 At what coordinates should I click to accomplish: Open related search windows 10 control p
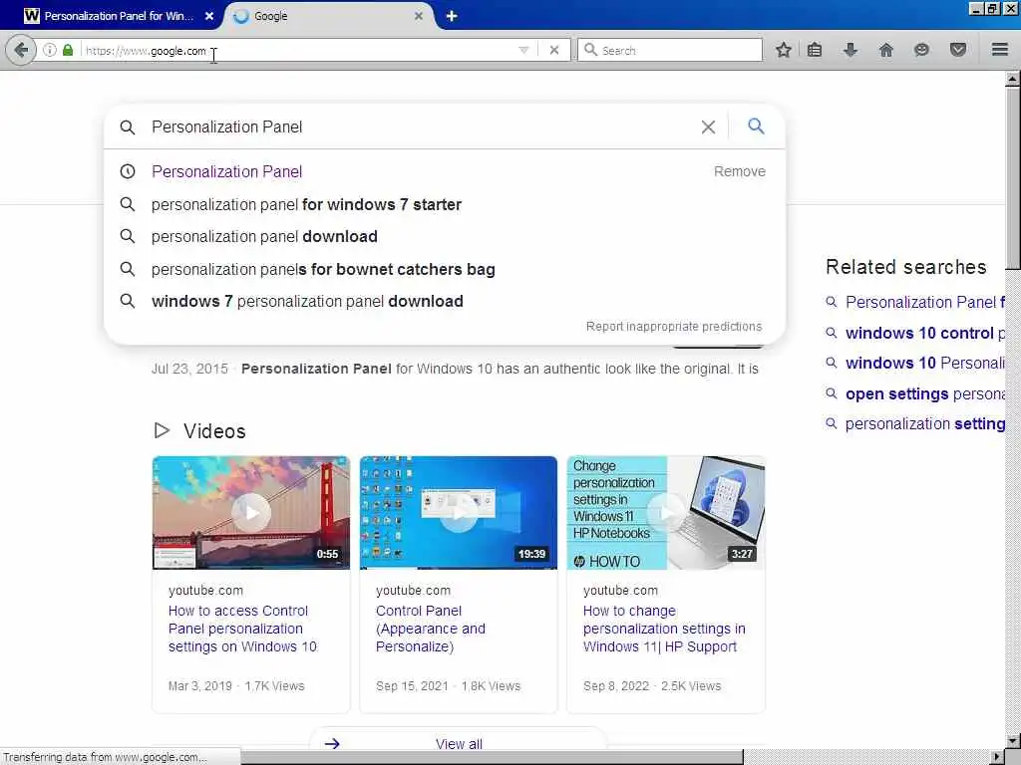click(924, 333)
